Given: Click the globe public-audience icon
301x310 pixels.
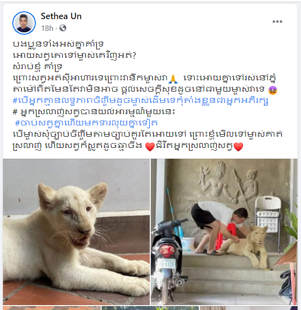Looking at the screenshot, I should 63,28.
